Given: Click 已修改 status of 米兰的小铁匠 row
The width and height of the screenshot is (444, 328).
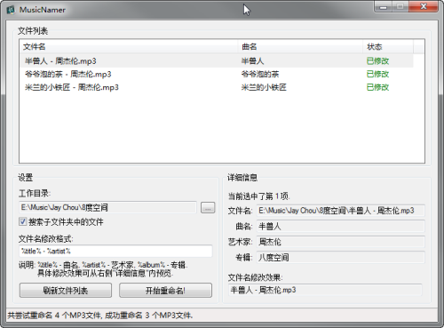Looking at the screenshot, I should (377, 87).
